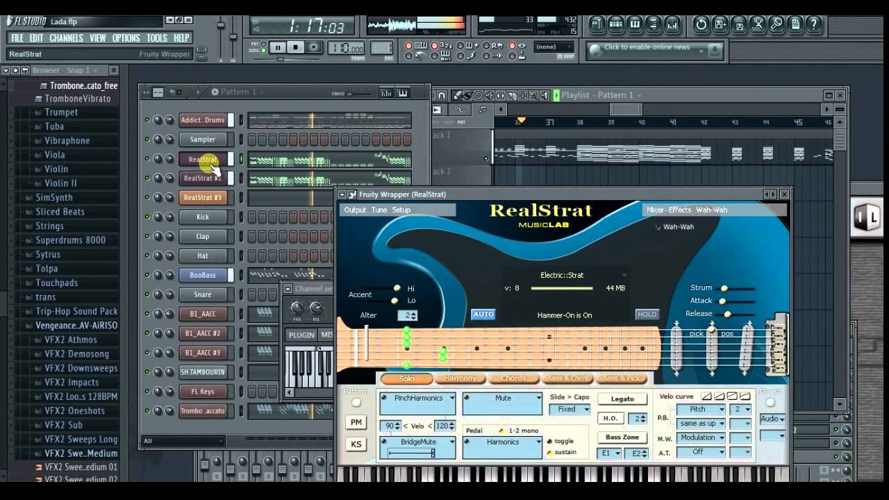The height and width of the screenshot is (500, 889).
Task: Select the Sampler channel button
Action: (x=203, y=140)
